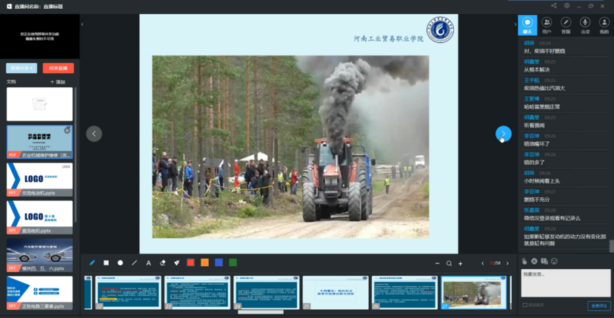Jump to slide 24 thumbnail
Screen dimensions: 614x318
[x=267, y=293]
